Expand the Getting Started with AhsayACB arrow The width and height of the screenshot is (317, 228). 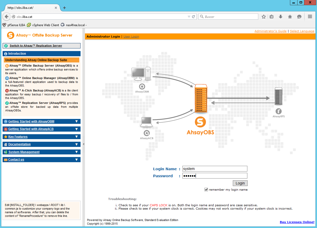tap(76, 129)
